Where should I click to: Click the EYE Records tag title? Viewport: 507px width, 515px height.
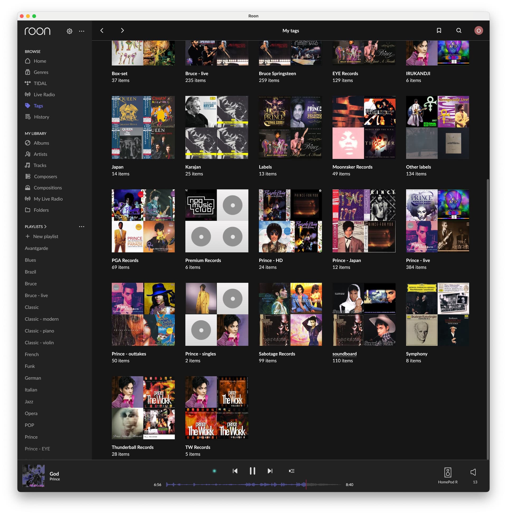click(345, 73)
